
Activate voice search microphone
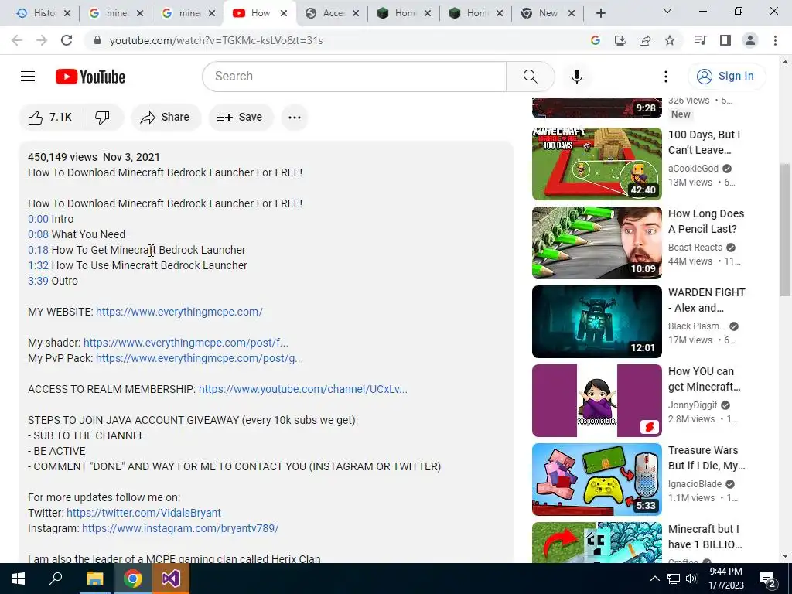coord(576,77)
